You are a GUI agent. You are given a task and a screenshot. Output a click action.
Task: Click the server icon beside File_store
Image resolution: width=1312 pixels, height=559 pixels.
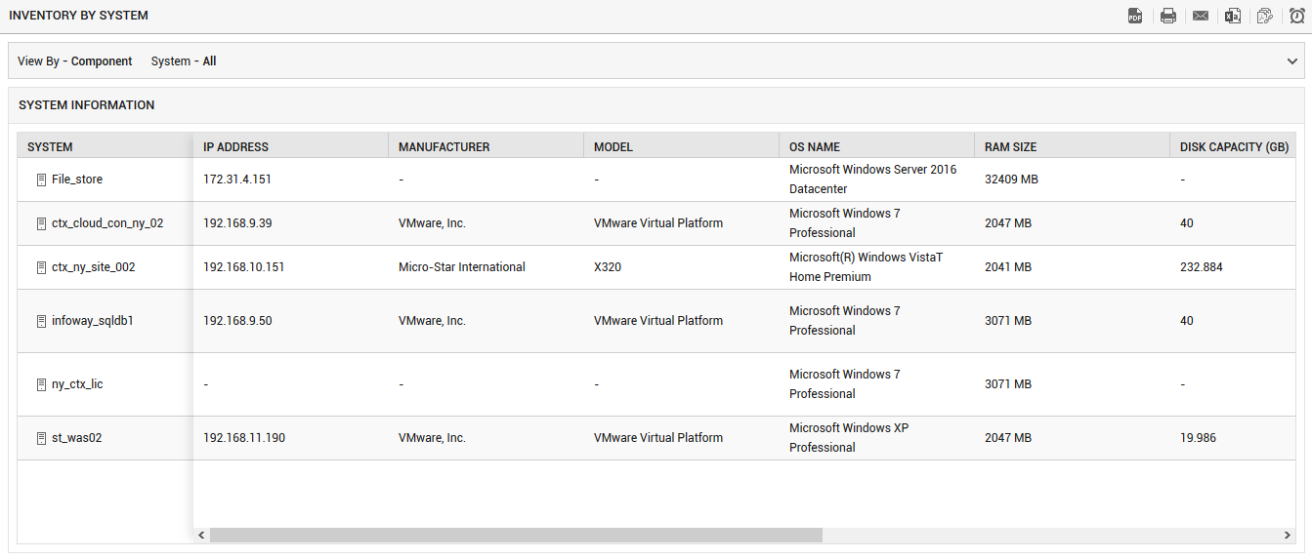(41, 180)
